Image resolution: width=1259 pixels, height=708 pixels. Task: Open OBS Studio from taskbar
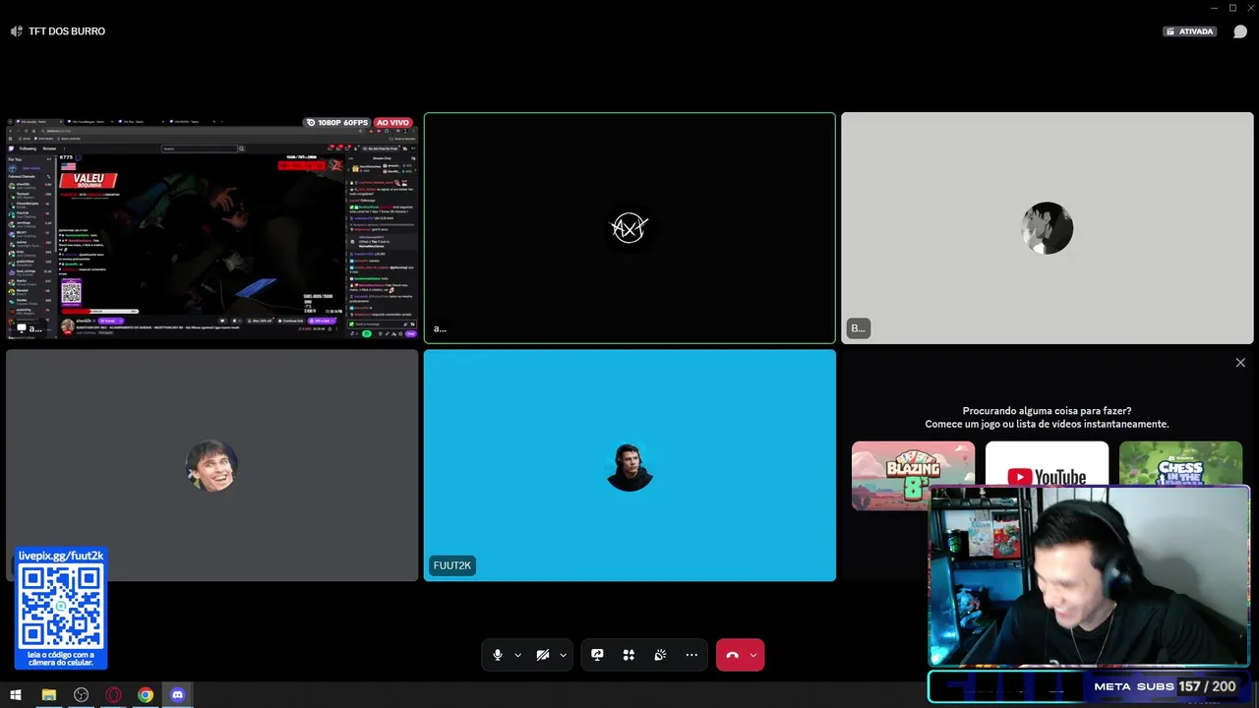(81, 695)
